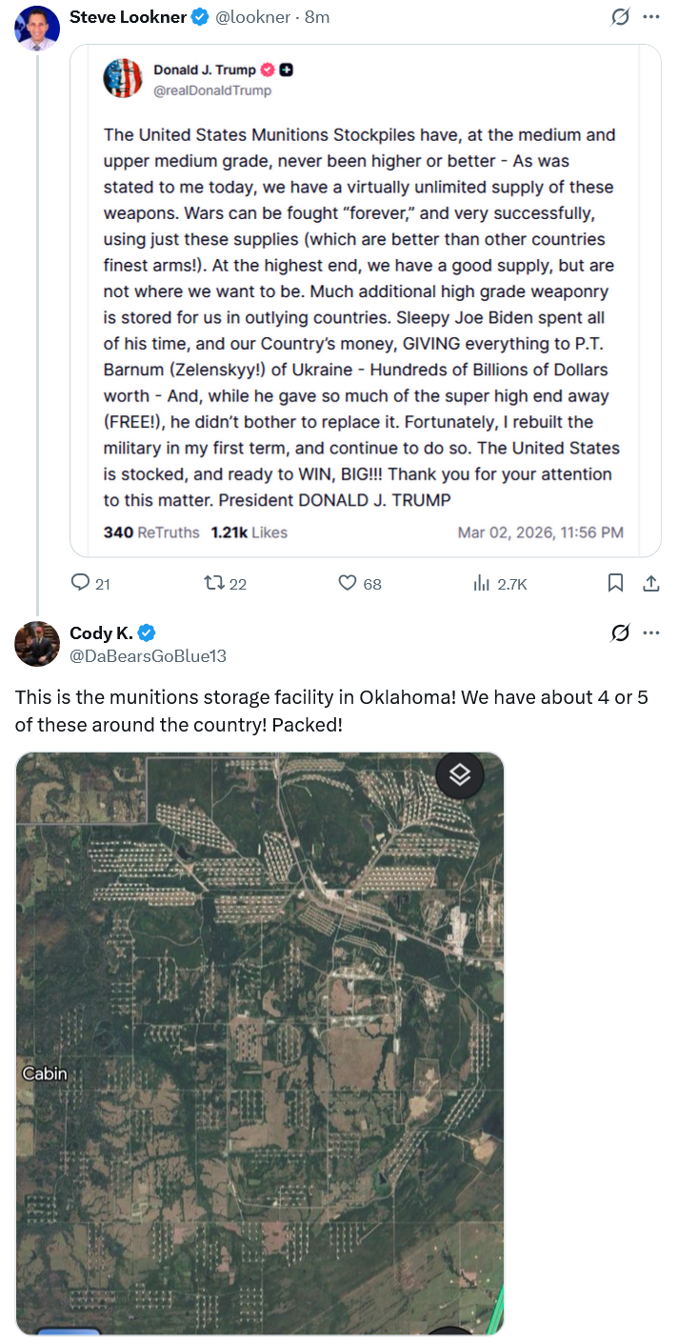Open the Cody K. display name
Screen dimensions: 678x1344
pos(102,632)
